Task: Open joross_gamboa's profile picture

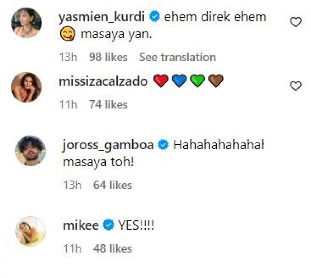Action: [x=30, y=150]
